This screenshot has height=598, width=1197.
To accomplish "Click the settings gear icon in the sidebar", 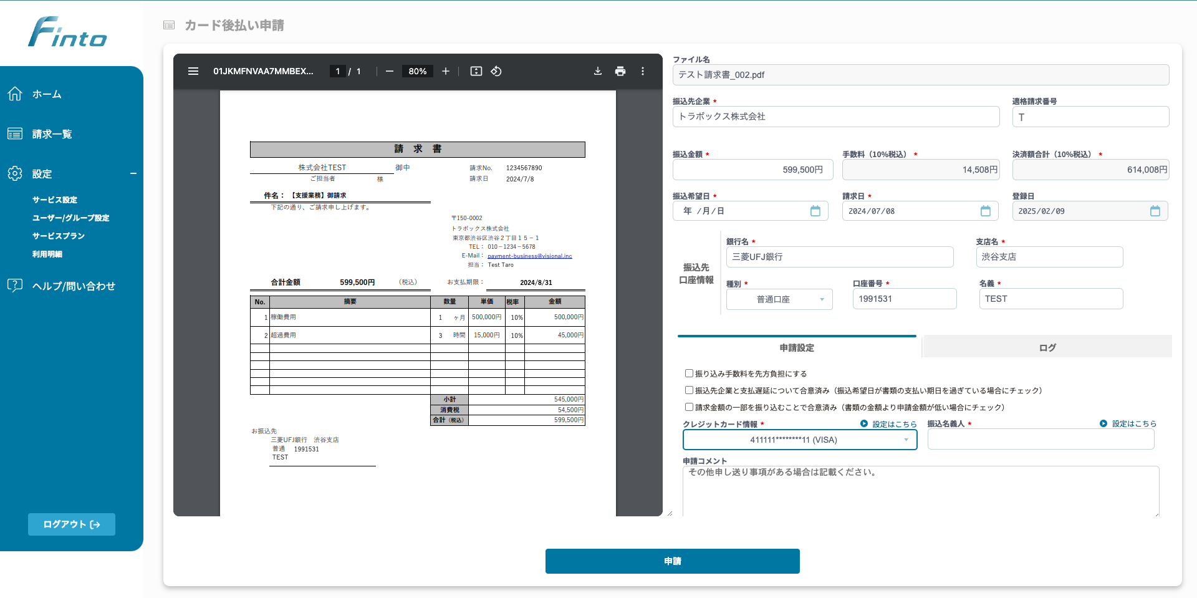I will click(x=15, y=173).
